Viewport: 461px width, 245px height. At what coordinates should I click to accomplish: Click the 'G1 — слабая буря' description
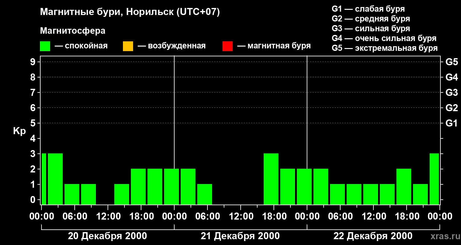pyautogui.click(x=368, y=9)
